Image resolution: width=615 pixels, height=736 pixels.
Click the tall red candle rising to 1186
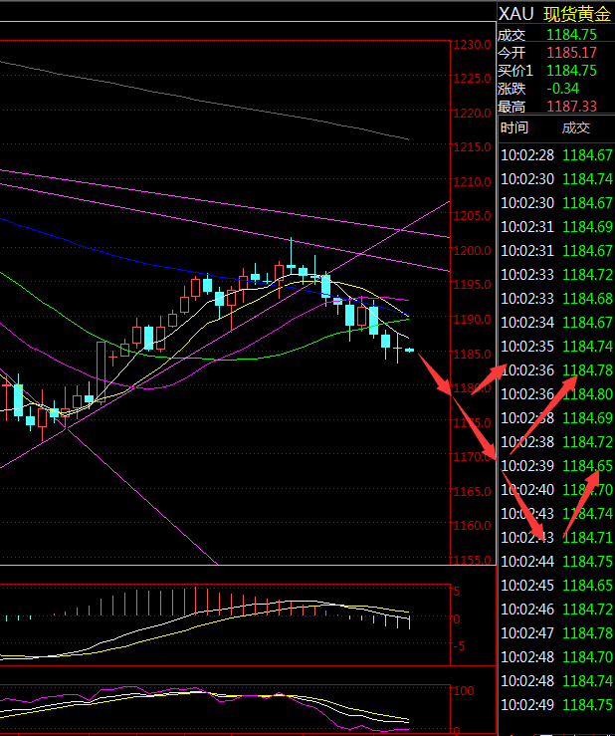coord(101,372)
